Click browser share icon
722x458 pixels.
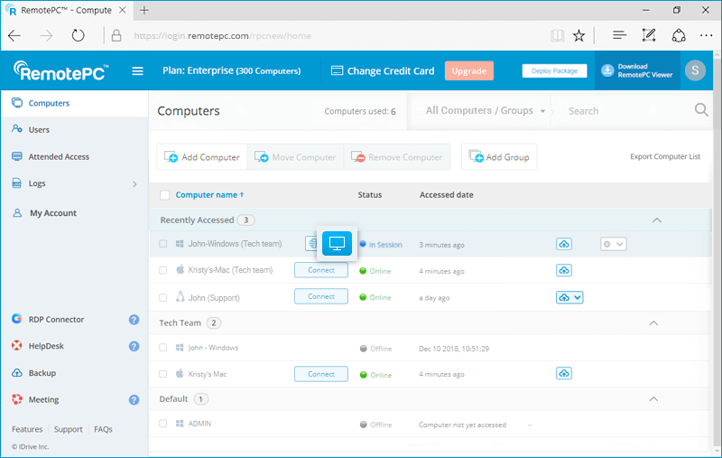(x=679, y=35)
